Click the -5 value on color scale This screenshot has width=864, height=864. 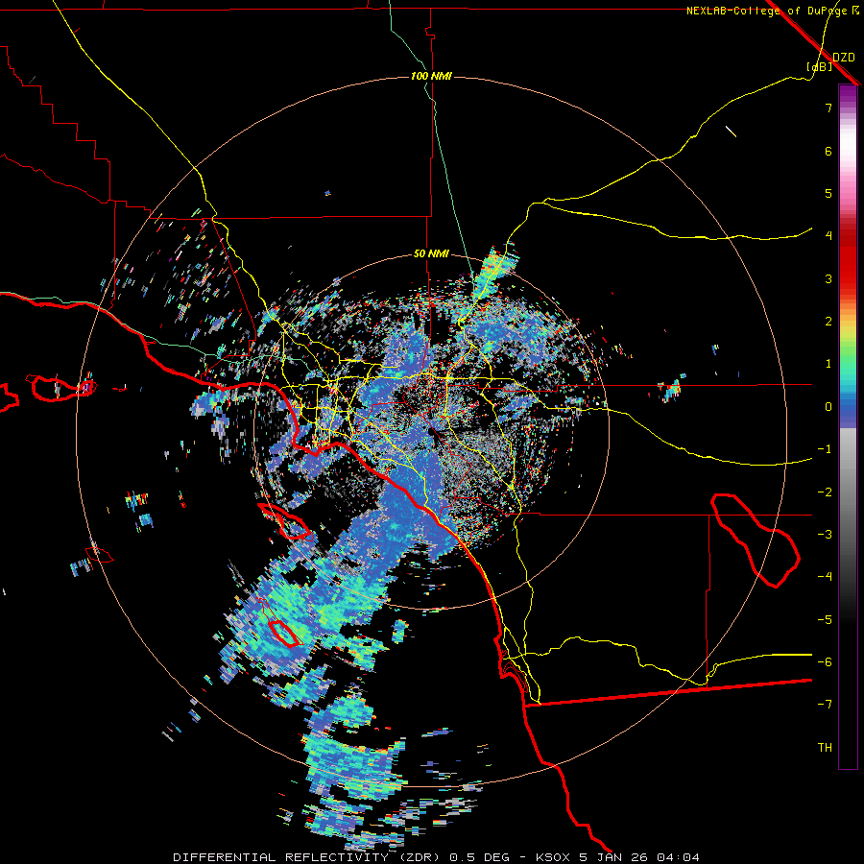825,620
